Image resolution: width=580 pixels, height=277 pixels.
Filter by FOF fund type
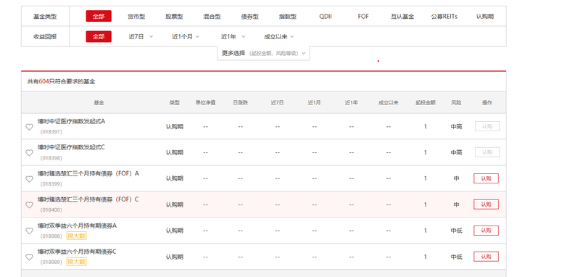[363, 16]
